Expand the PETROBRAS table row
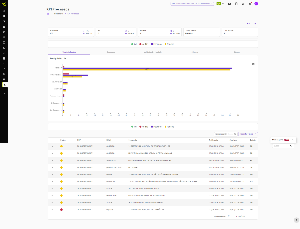The image size is (300, 229). 52,167
